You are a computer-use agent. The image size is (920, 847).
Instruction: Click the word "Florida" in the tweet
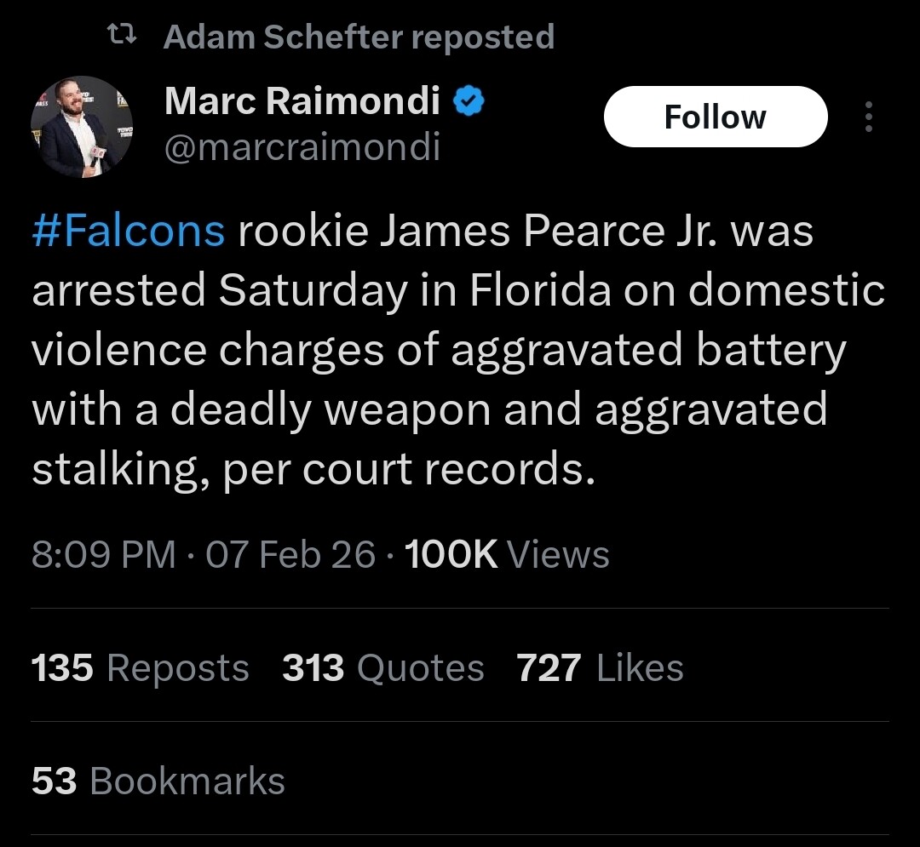[x=538, y=291]
